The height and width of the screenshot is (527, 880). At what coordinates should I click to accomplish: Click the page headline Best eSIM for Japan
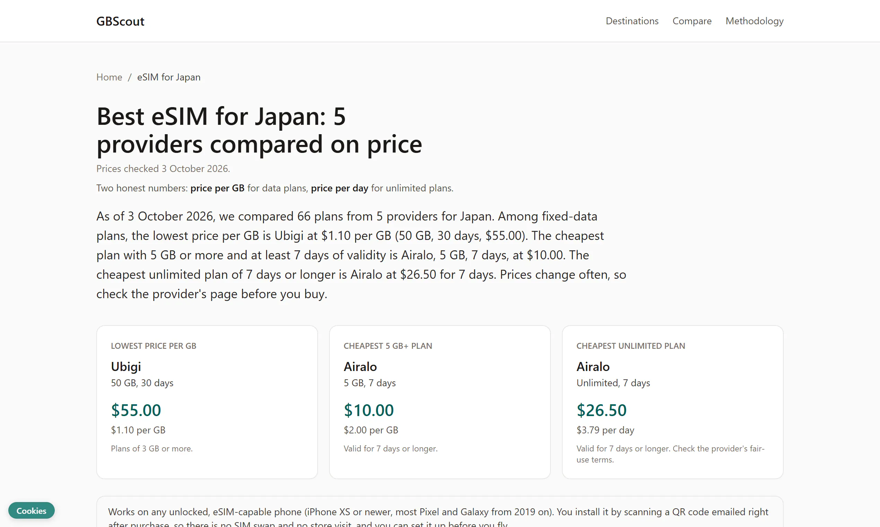click(259, 130)
